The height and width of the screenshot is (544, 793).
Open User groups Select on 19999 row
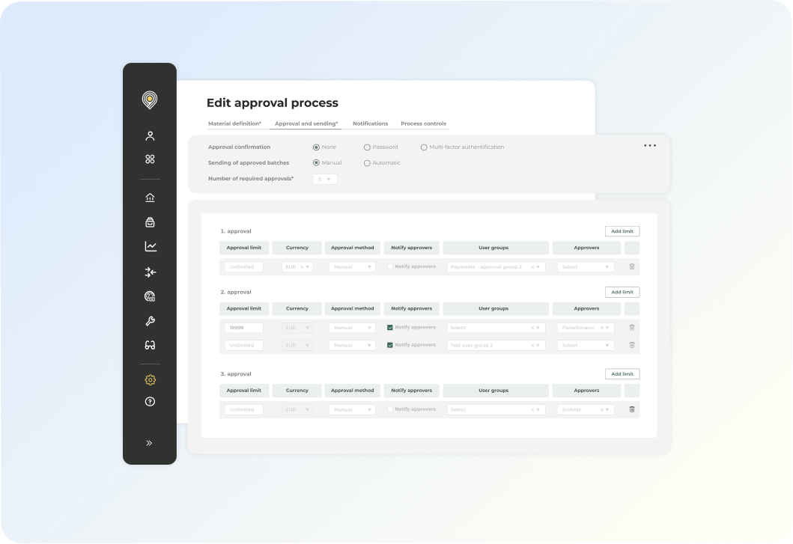coord(496,328)
